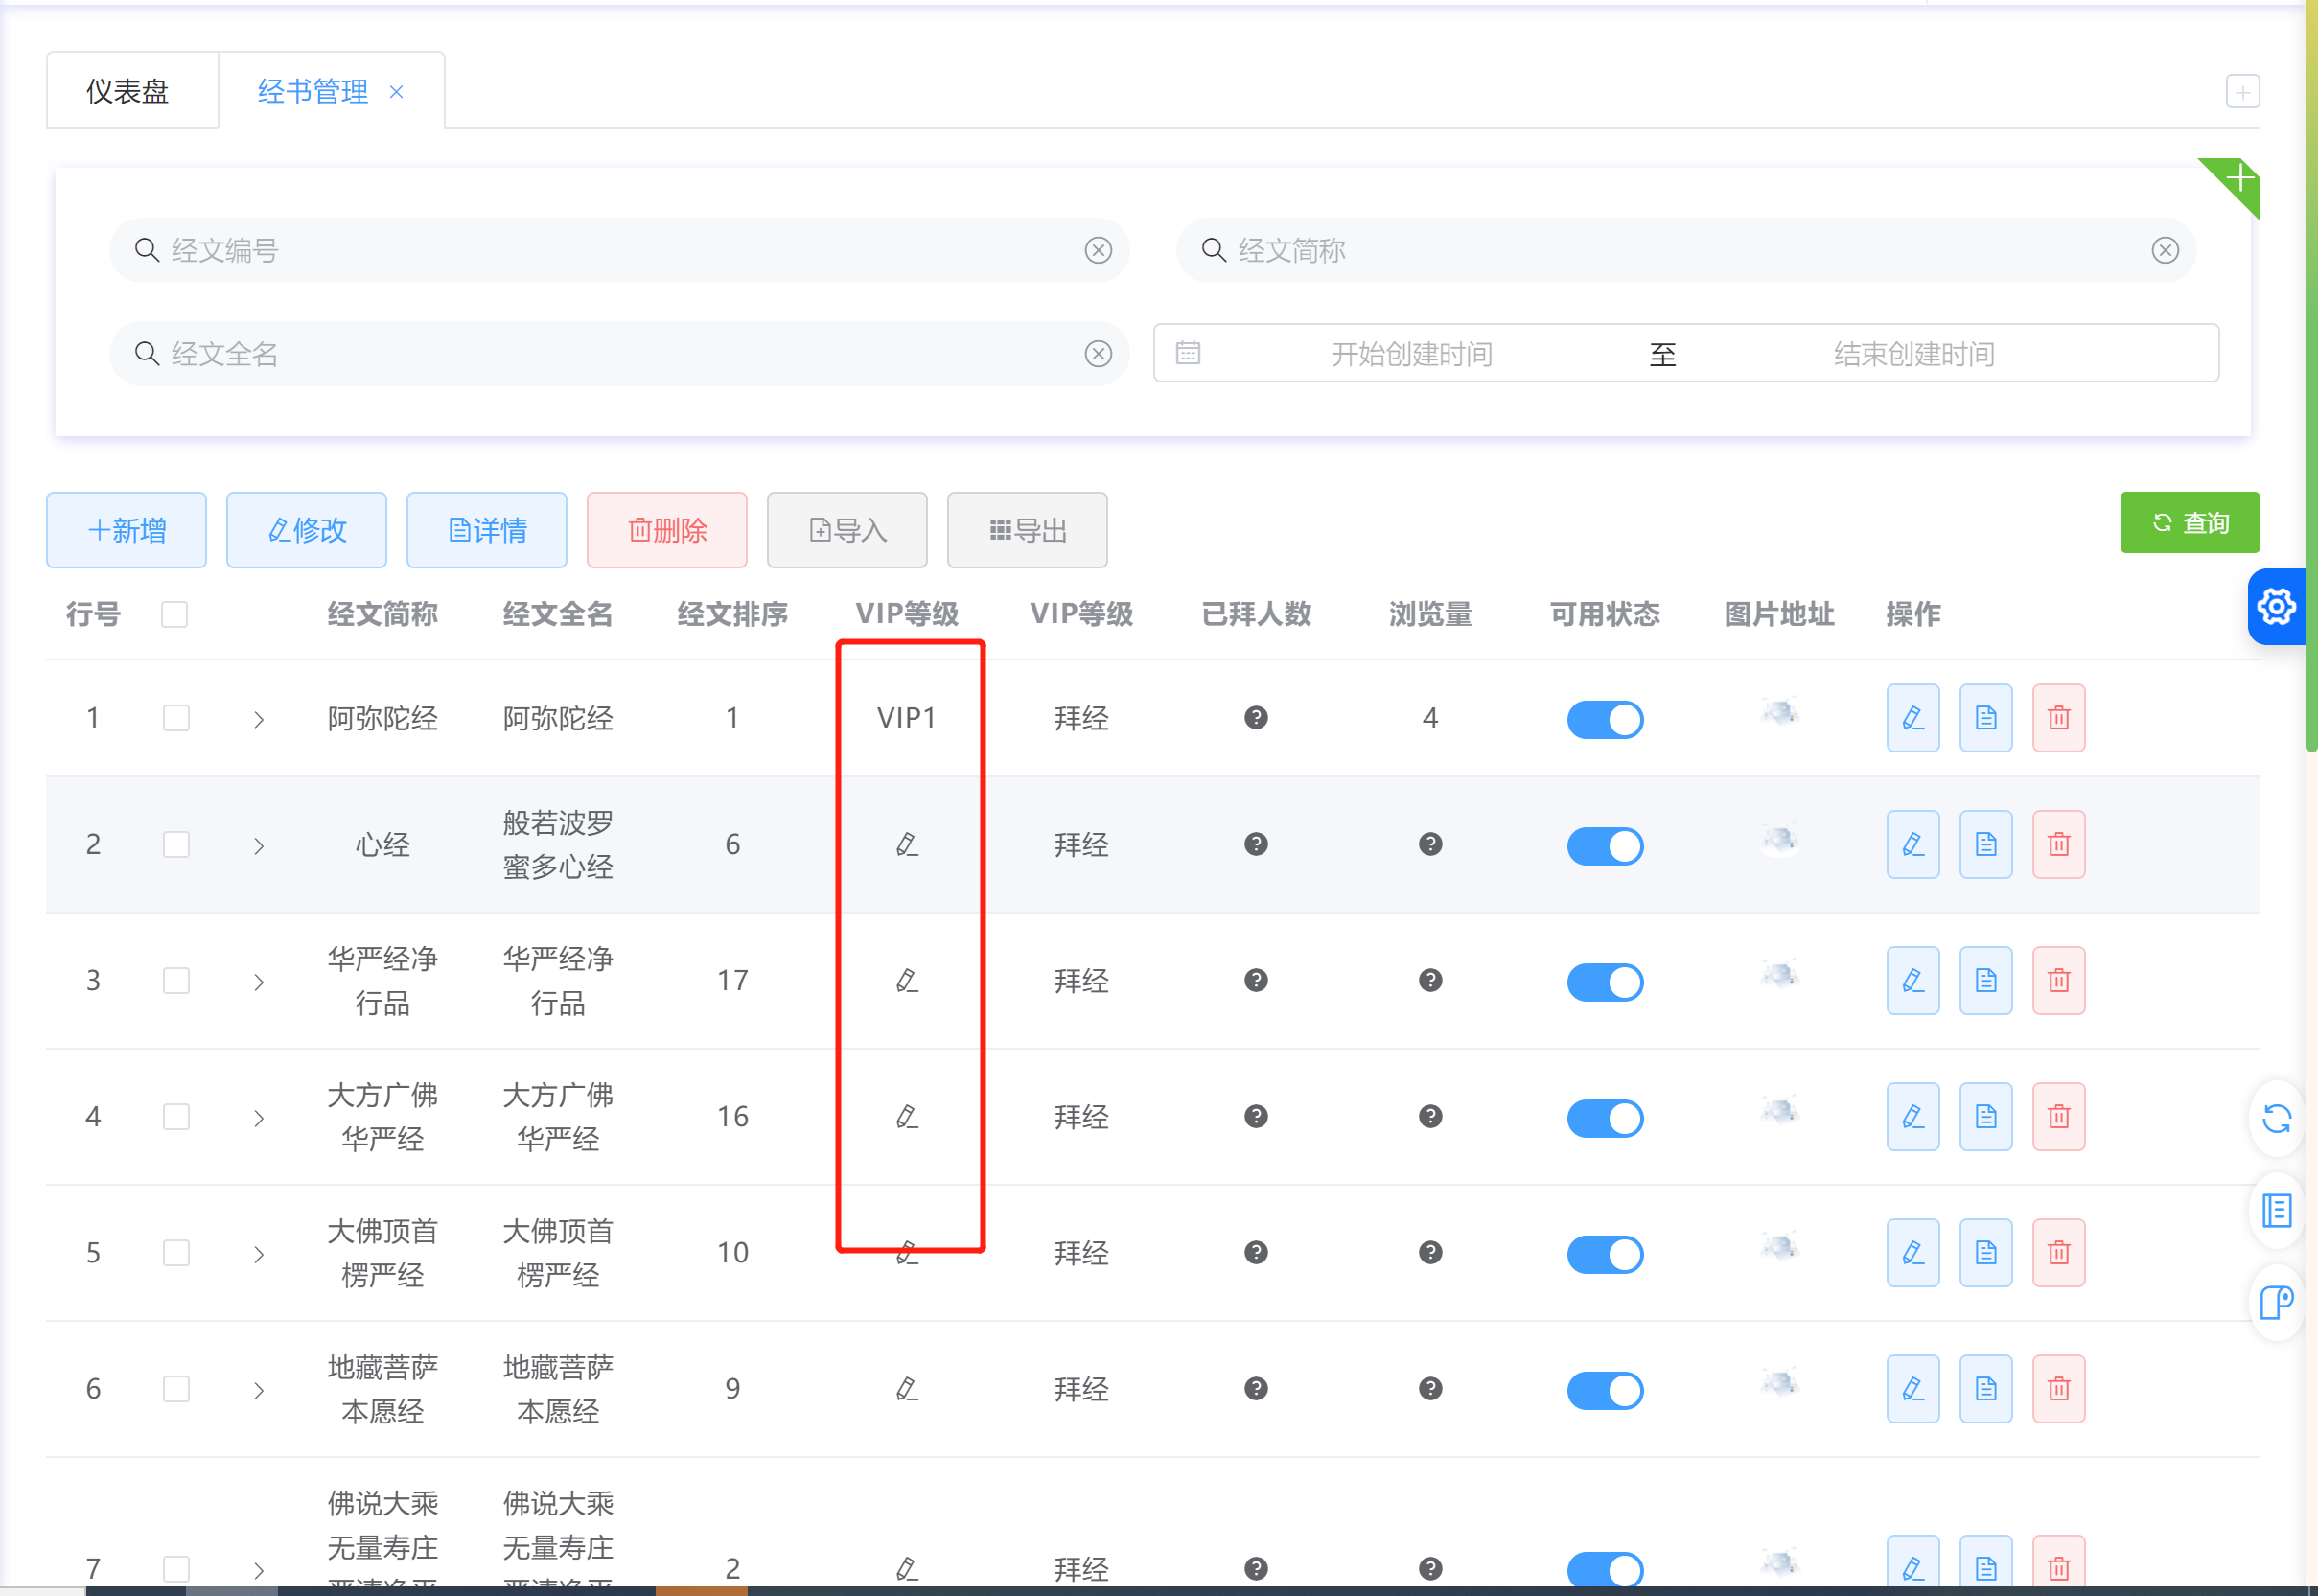Toggle 可用状态 switch for 阿弥陀经
2318x1596 pixels.
pyautogui.click(x=1604, y=719)
